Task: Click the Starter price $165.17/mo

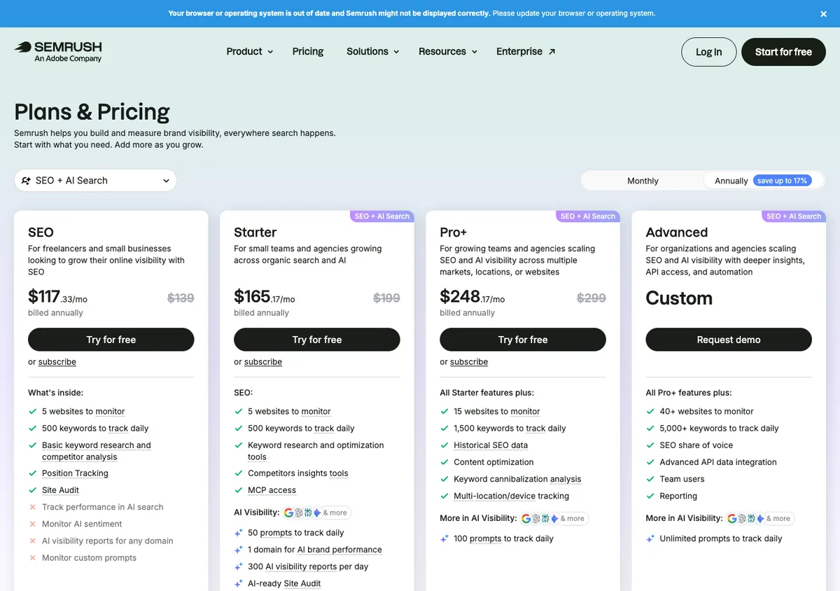Action: click(265, 297)
